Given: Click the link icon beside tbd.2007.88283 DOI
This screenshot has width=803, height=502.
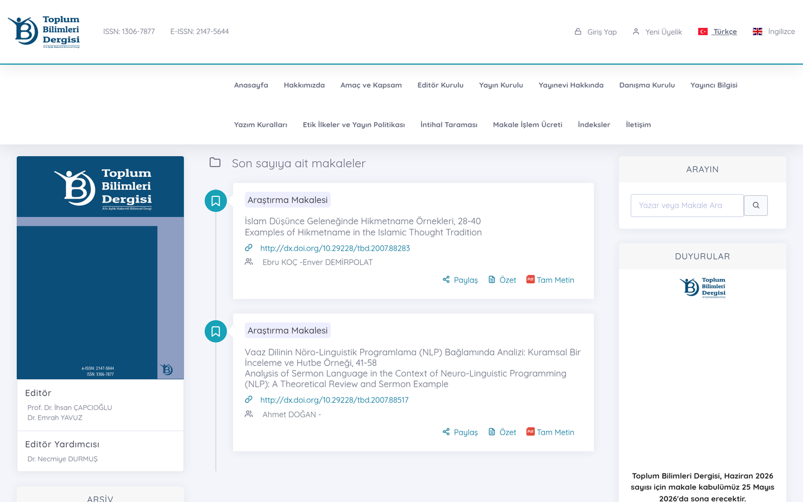Looking at the screenshot, I should coord(249,248).
